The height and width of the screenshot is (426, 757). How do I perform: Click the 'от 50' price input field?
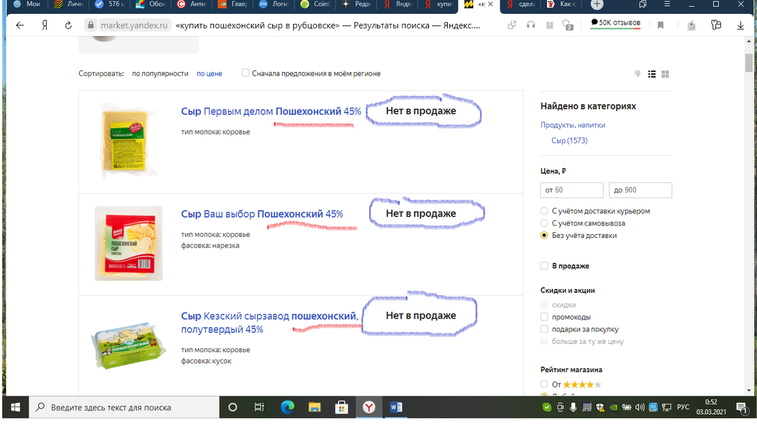572,190
